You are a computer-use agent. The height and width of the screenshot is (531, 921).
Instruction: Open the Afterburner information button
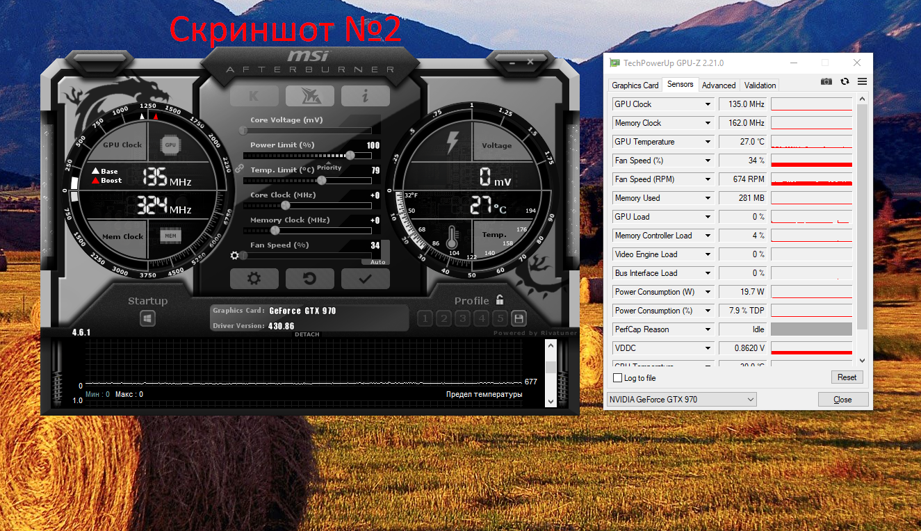pos(366,96)
